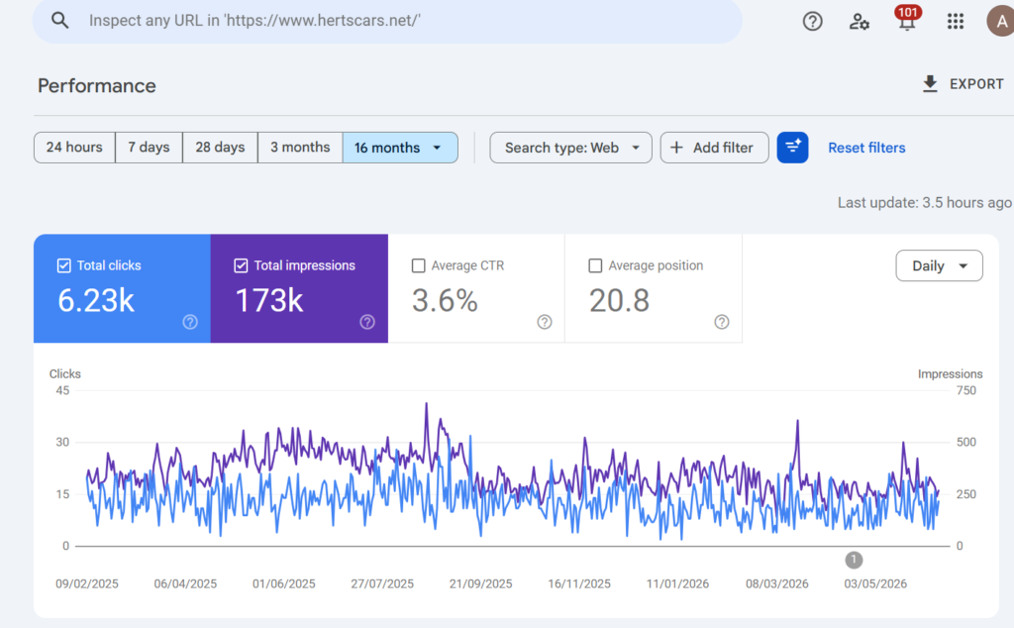Open user settings management icon
The image size is (1014, 628).
[x=859, y=22]
